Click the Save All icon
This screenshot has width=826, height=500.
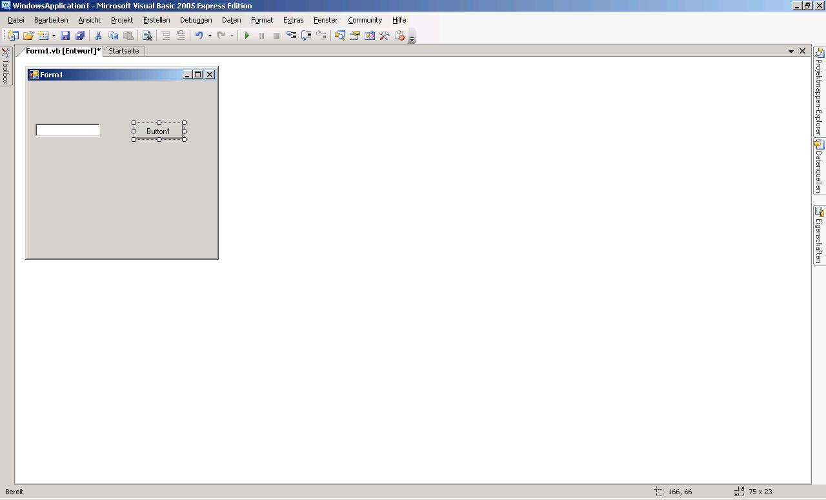pyautogui.click(x=80, y=36)
